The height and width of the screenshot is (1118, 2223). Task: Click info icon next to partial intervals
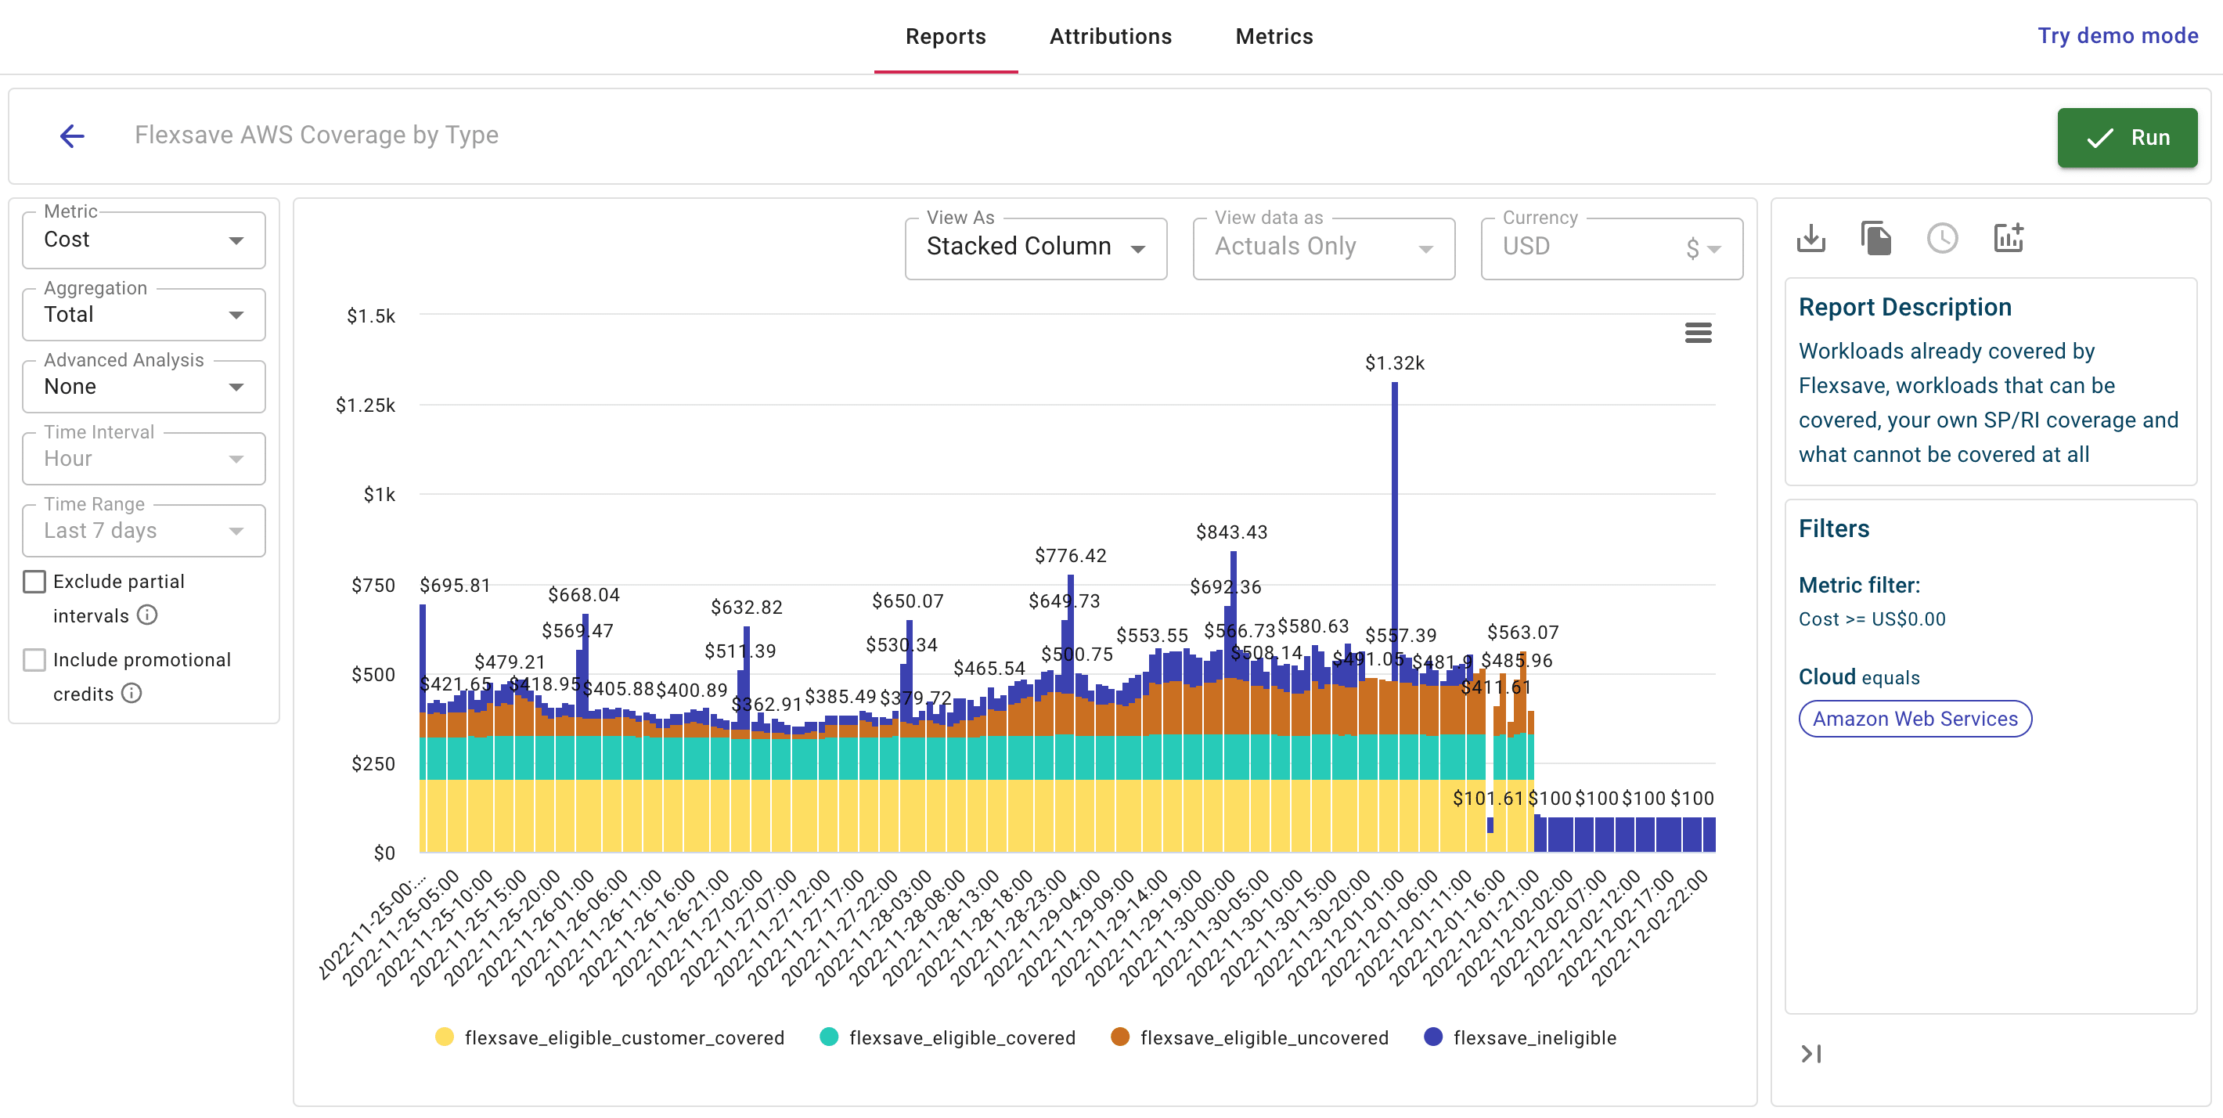148,615
